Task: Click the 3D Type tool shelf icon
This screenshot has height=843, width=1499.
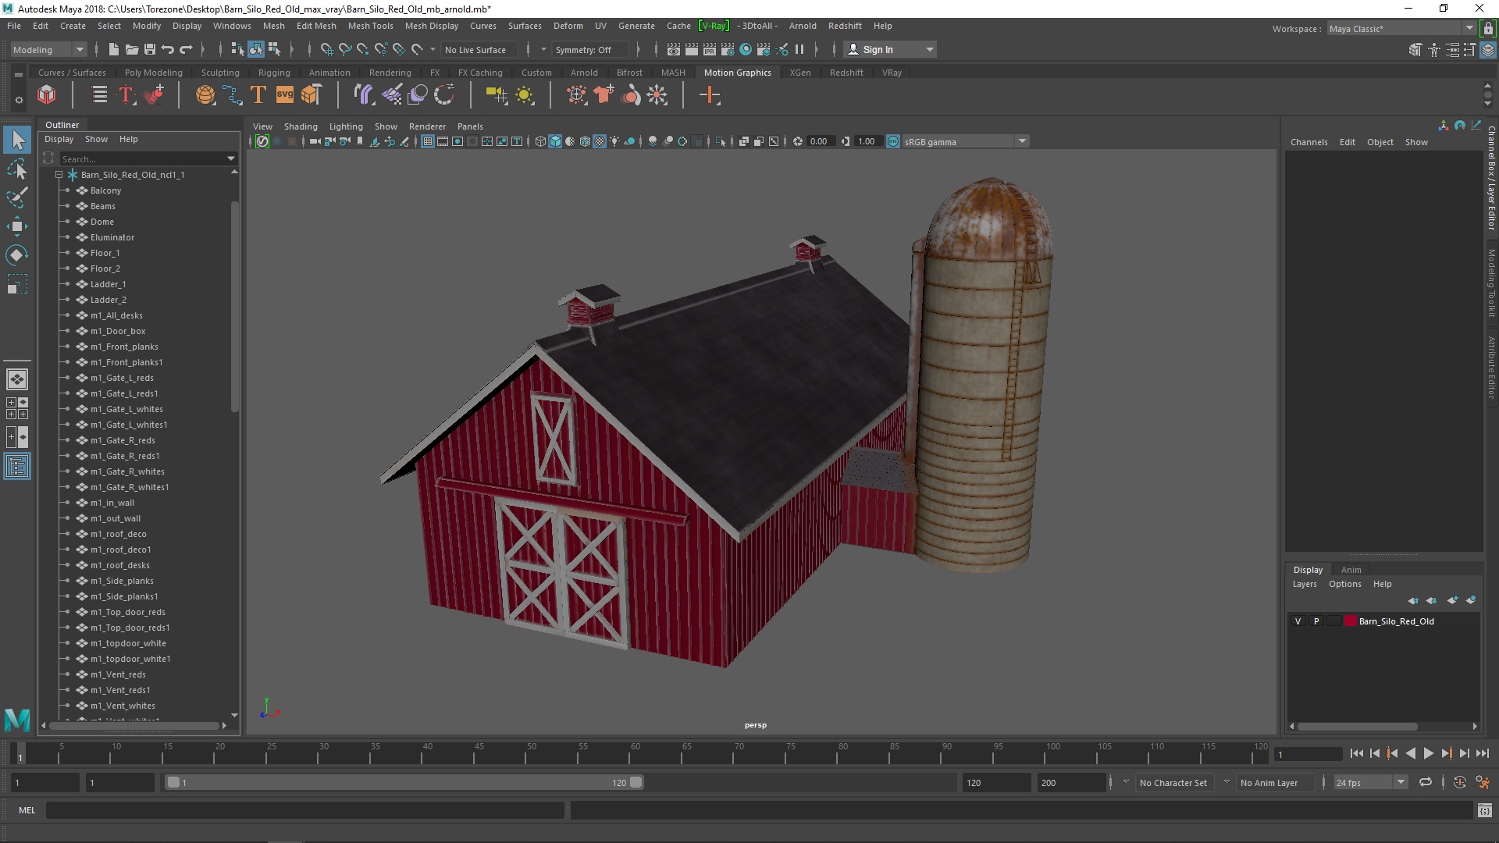Action: [x=258, y=95]
